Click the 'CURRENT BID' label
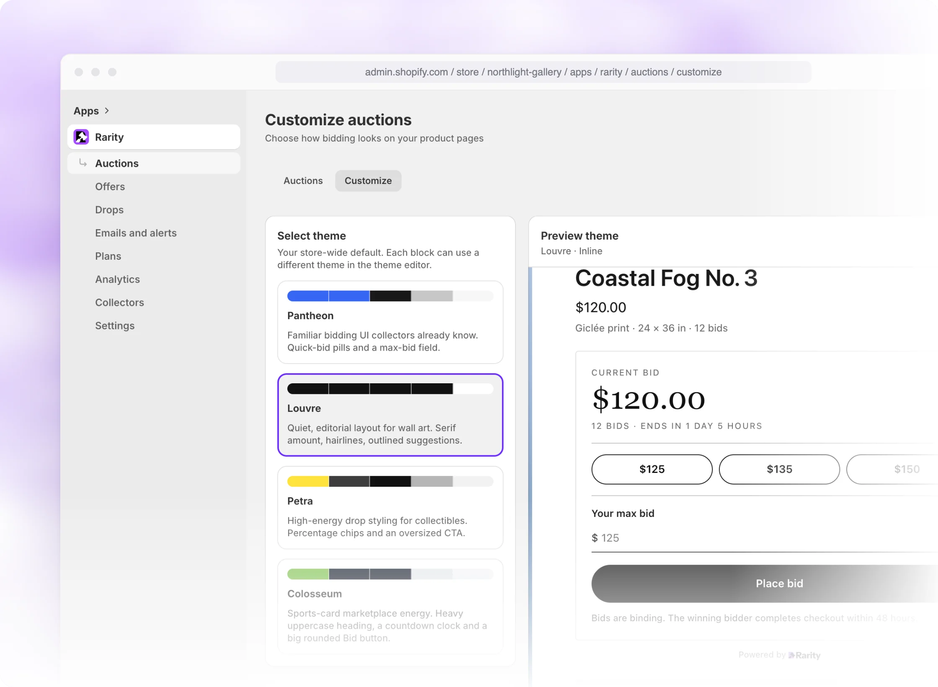This screenshot has height=687, width=938. coord(625,373)
